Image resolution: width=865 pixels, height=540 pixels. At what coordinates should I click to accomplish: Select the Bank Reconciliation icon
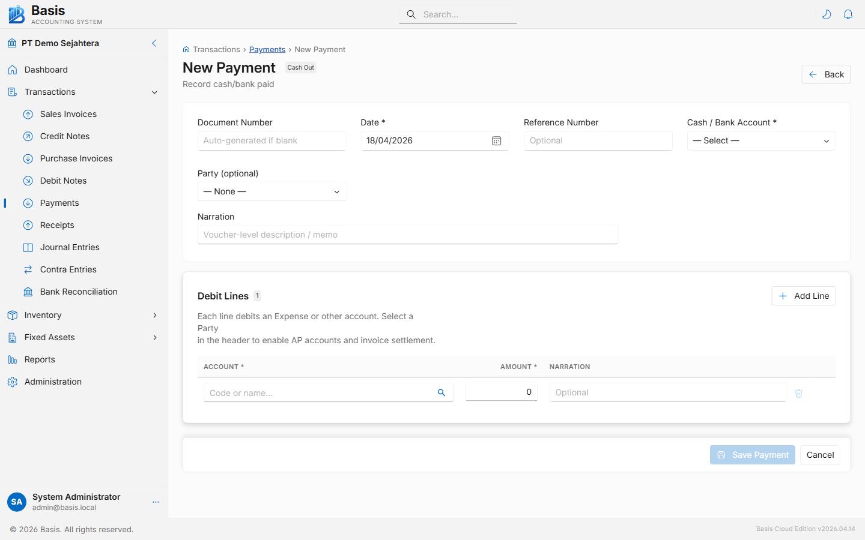[28, 292]
